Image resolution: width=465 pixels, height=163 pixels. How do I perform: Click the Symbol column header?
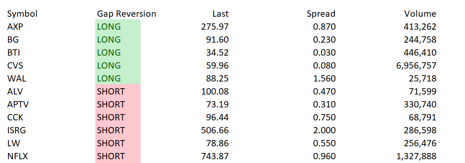(22, 13)
